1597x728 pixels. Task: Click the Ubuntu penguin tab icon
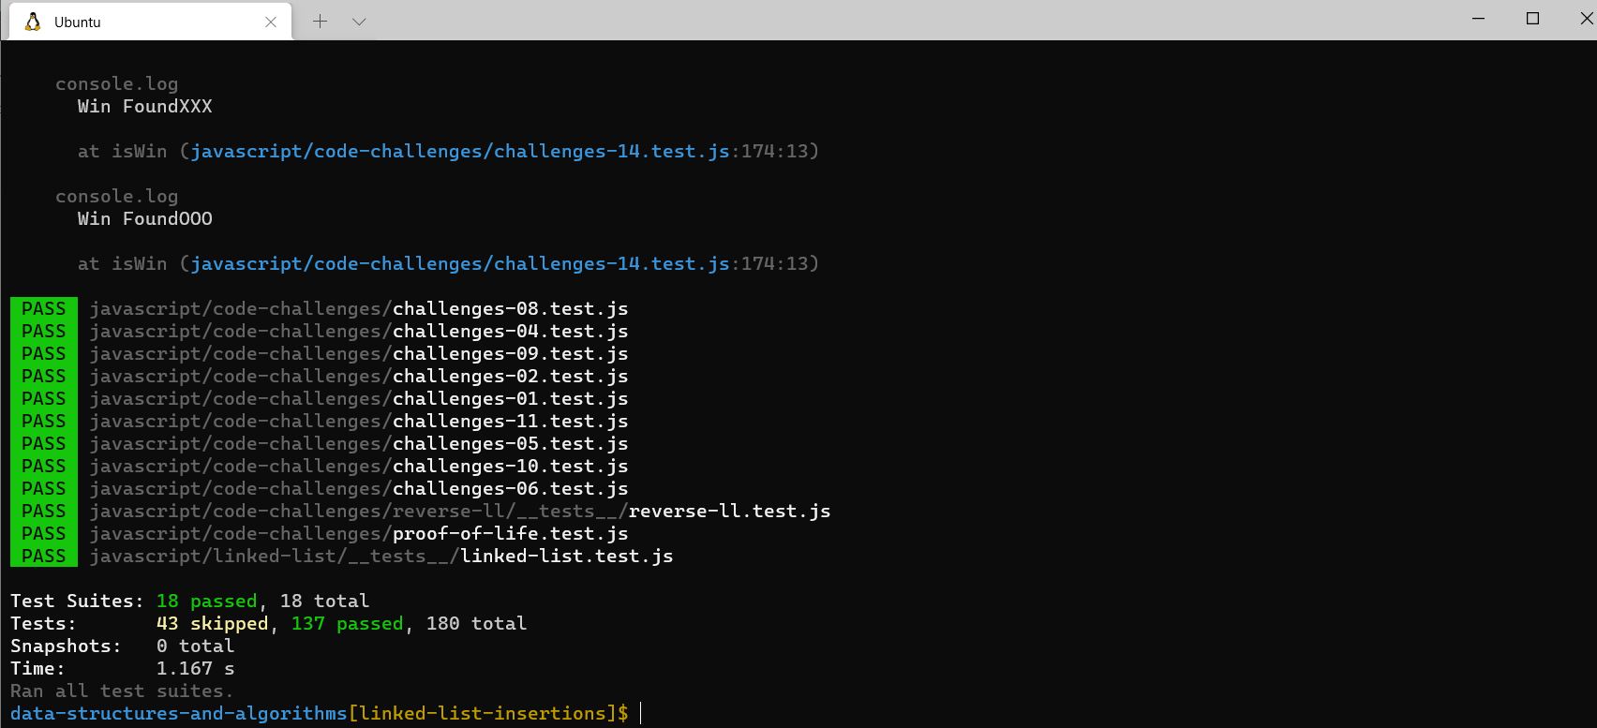[33, 22]
